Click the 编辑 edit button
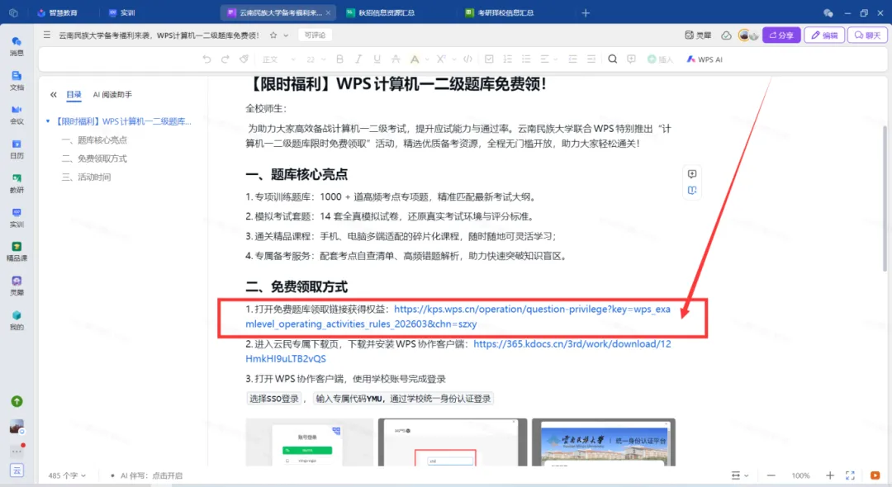The width and height of the screenshot is (892, 487). 824,35
